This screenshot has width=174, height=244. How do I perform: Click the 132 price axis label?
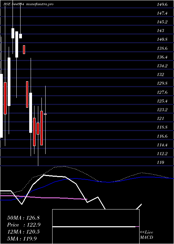pos(160,75)
